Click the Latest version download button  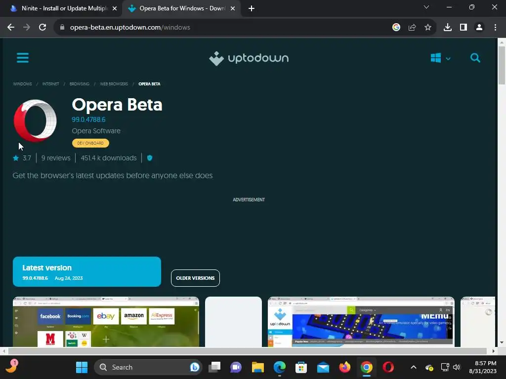click(x=87, y=272)
